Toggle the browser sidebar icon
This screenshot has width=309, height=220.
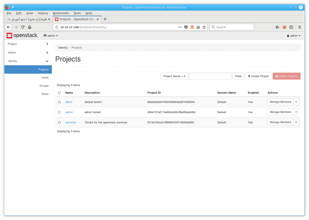pyautogui.click(x=291, y=27)
